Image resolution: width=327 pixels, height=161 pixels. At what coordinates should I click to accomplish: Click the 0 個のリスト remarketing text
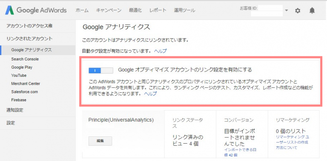(x=291, y=131)
